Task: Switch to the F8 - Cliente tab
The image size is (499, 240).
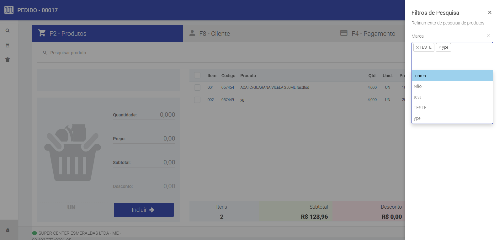Action: coord(215,34)
